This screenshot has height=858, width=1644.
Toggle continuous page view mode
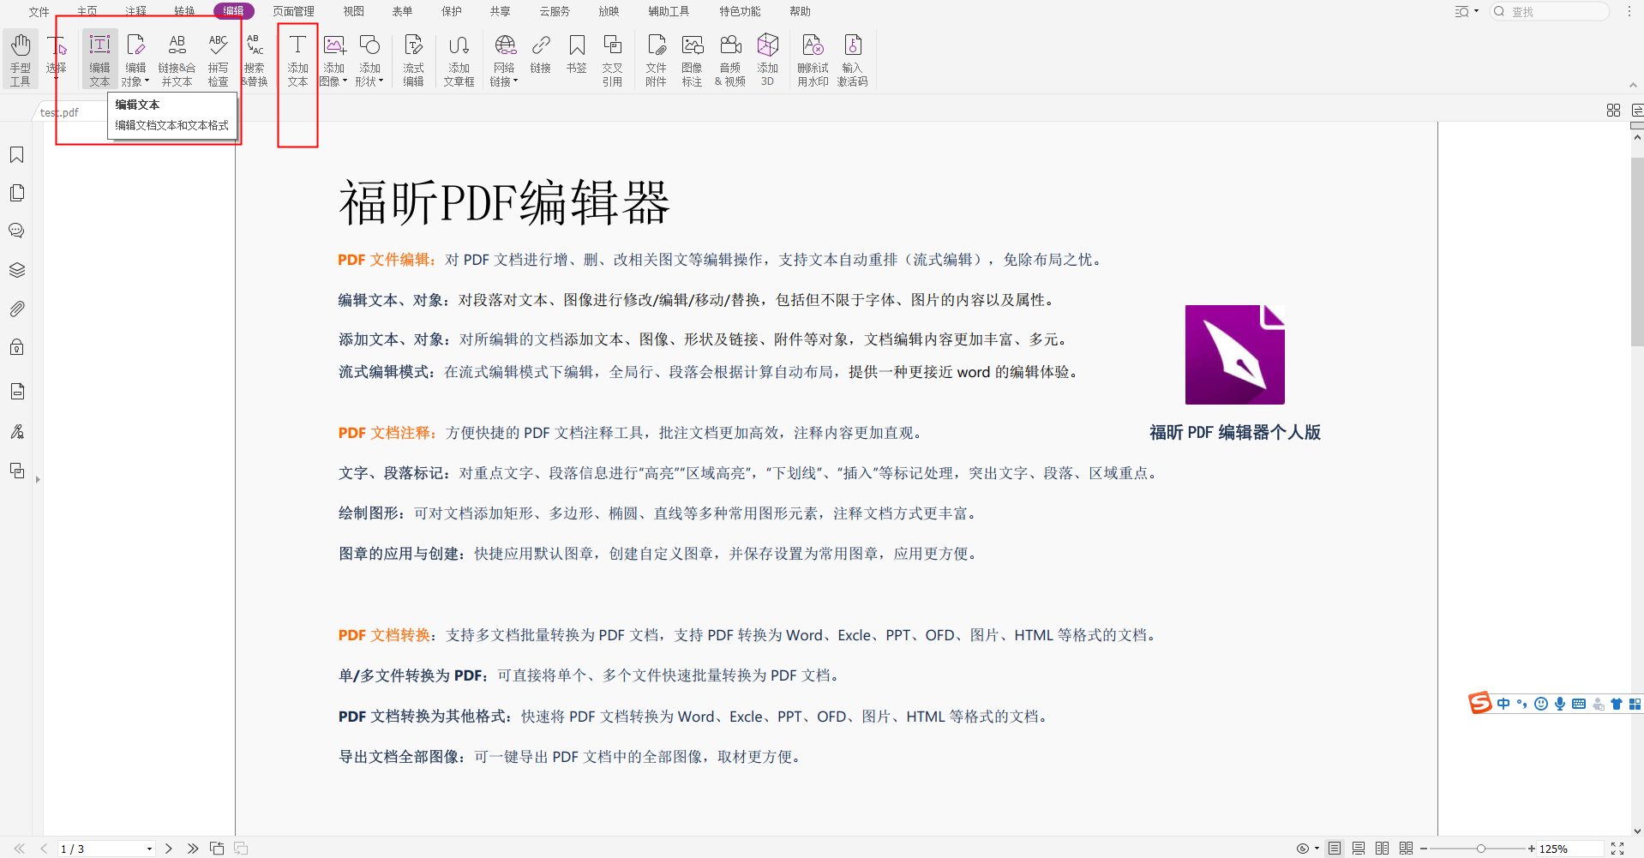pyautogui.click(x=1359, y=849)
